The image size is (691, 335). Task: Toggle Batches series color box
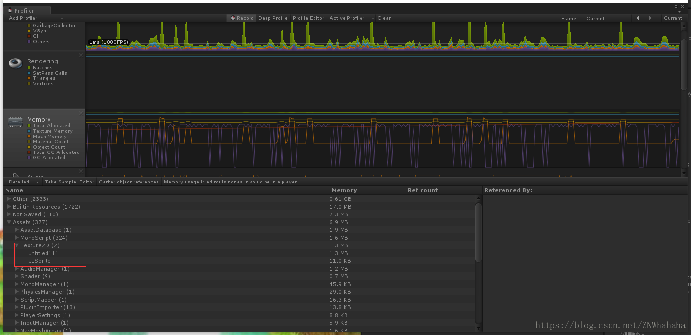(29, 68)
